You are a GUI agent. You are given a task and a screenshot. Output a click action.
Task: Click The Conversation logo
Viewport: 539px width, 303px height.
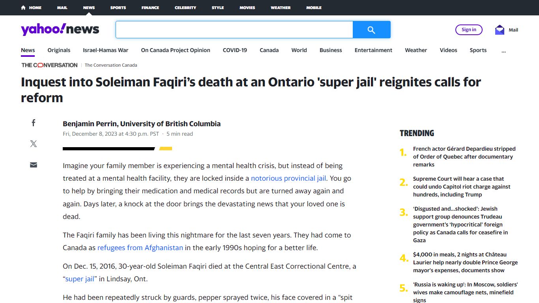[x=49, y=65]
